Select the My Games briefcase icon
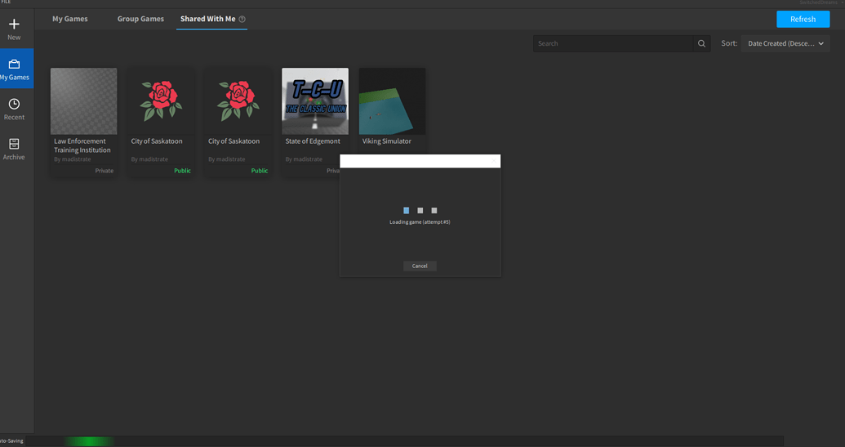Viewport: 845px width, 447px height. (14, 65)
